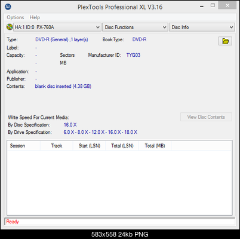Click the Book Type value 'DVD-R'

click(x=139, y=39)
